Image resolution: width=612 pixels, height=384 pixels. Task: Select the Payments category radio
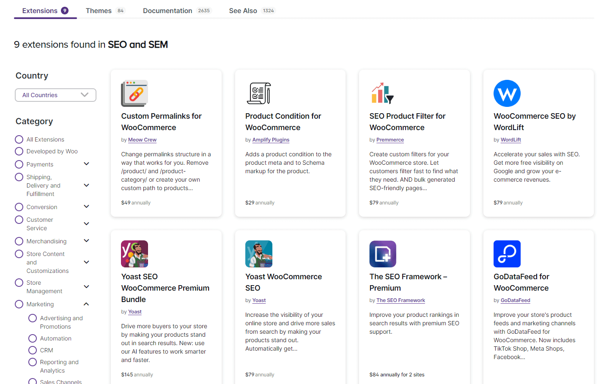[19, 164]
